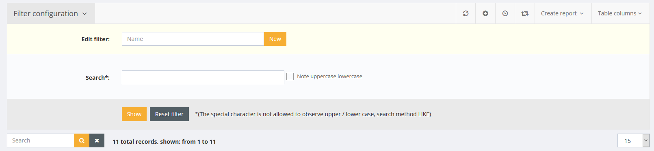This screenshot has width=654, height=151.
Task: Click into the Search* filter text box
Action: tap(203, 77)
